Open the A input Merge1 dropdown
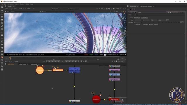Viewport: 187px width, 105px height. click(56, 9)
